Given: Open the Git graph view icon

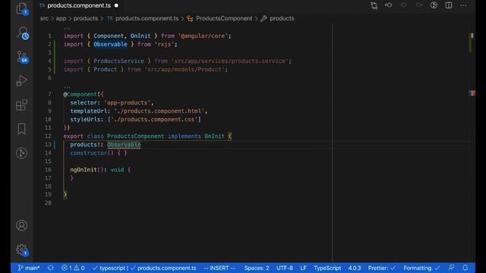Looking at the screenshot, I should [21, 153].
